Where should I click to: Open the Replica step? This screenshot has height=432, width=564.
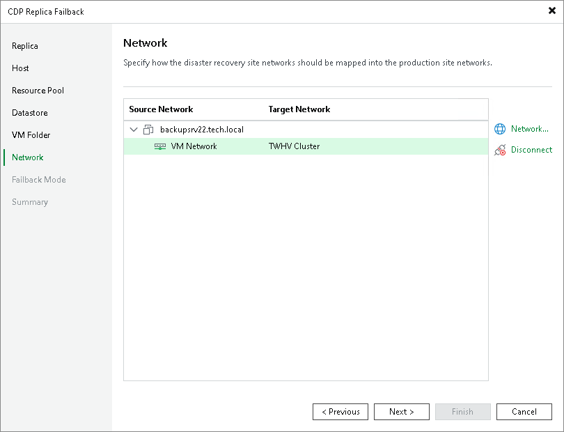point(24,45)
